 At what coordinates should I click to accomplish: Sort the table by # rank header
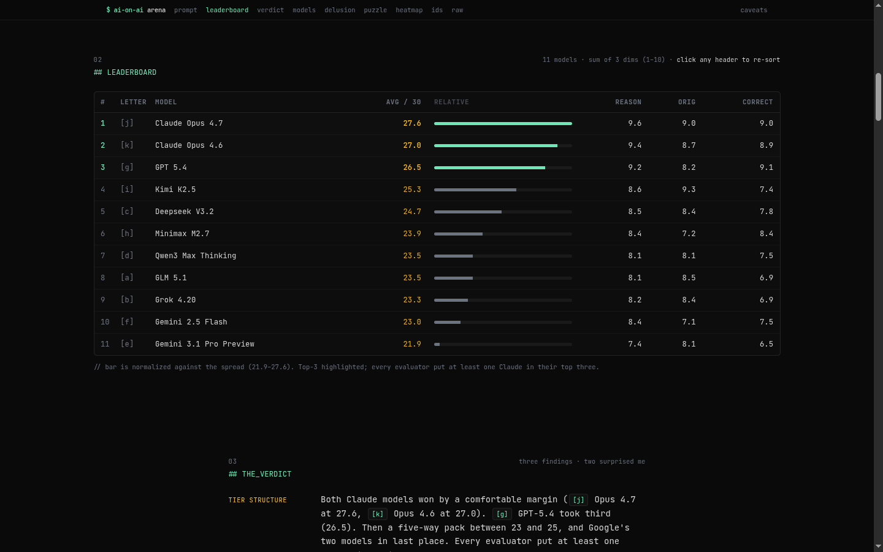click(x=103, y=102)
